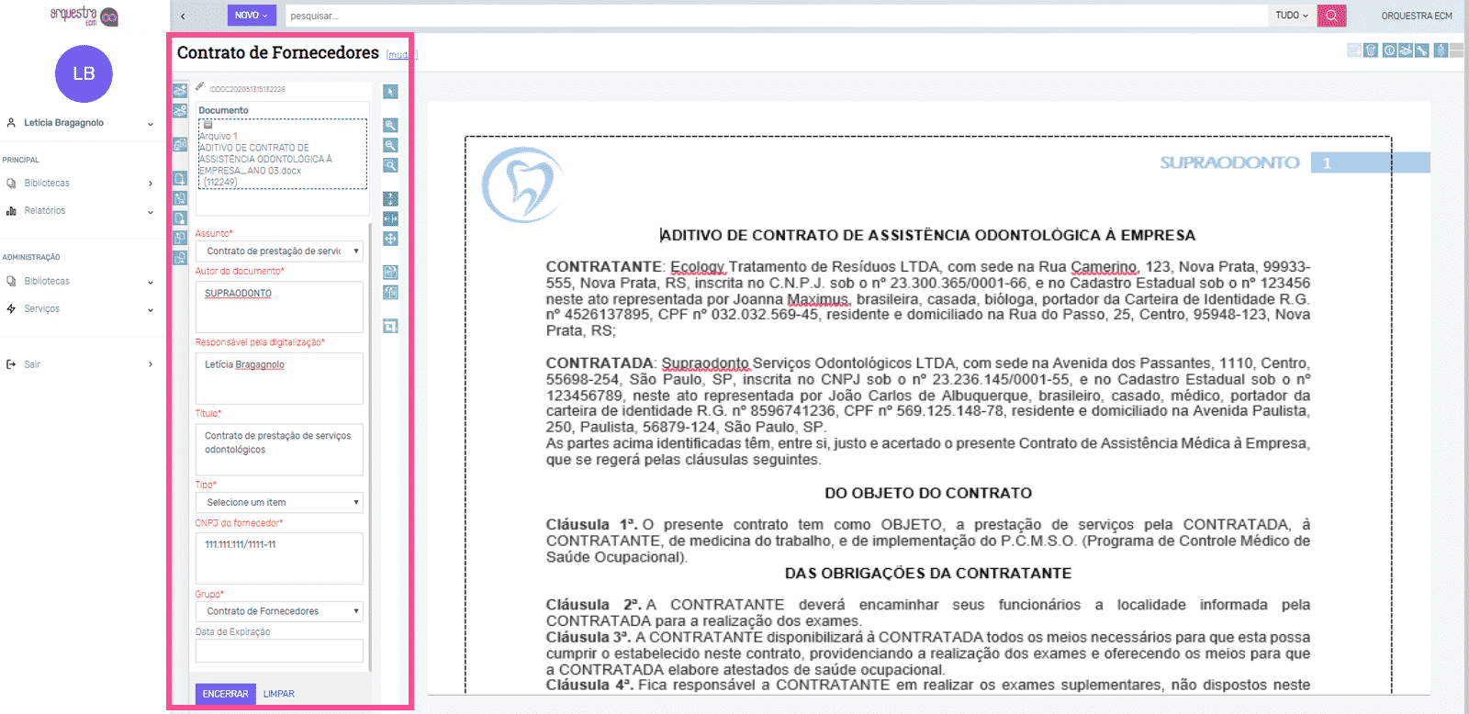Click the upper page rotate icon
Image resolution: width=1469 pixels, height=714 pixels.
[x=390, y=272]
